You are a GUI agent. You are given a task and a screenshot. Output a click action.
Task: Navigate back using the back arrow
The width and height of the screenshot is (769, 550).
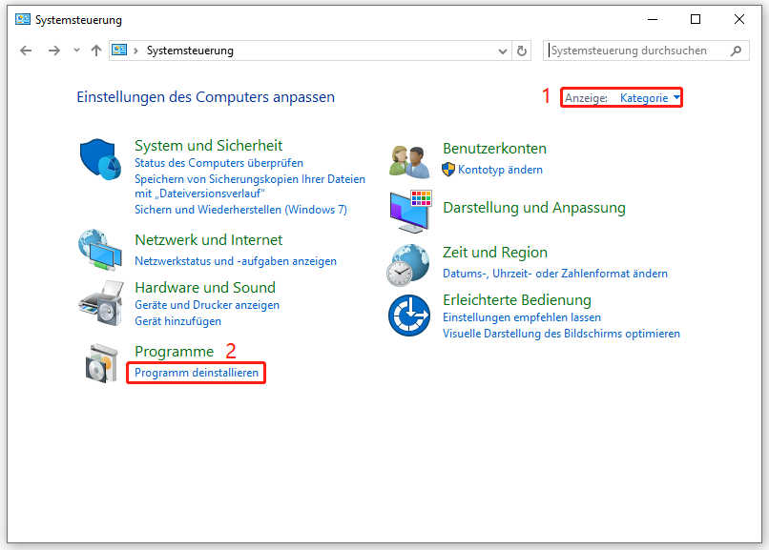pos(26,50)
